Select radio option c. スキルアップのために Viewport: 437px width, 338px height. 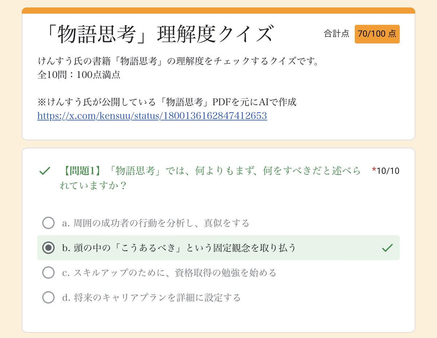(x=48, y=272)
